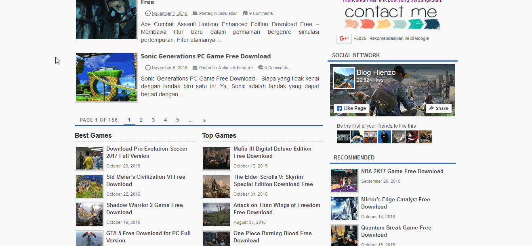The image size is (532, 246).
Task: Open the 9 Comments link
Action: [x=261, y=13]
